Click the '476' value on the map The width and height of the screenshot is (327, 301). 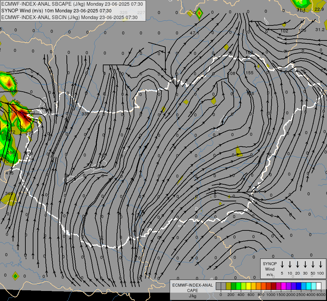click(x=29, y=153)
